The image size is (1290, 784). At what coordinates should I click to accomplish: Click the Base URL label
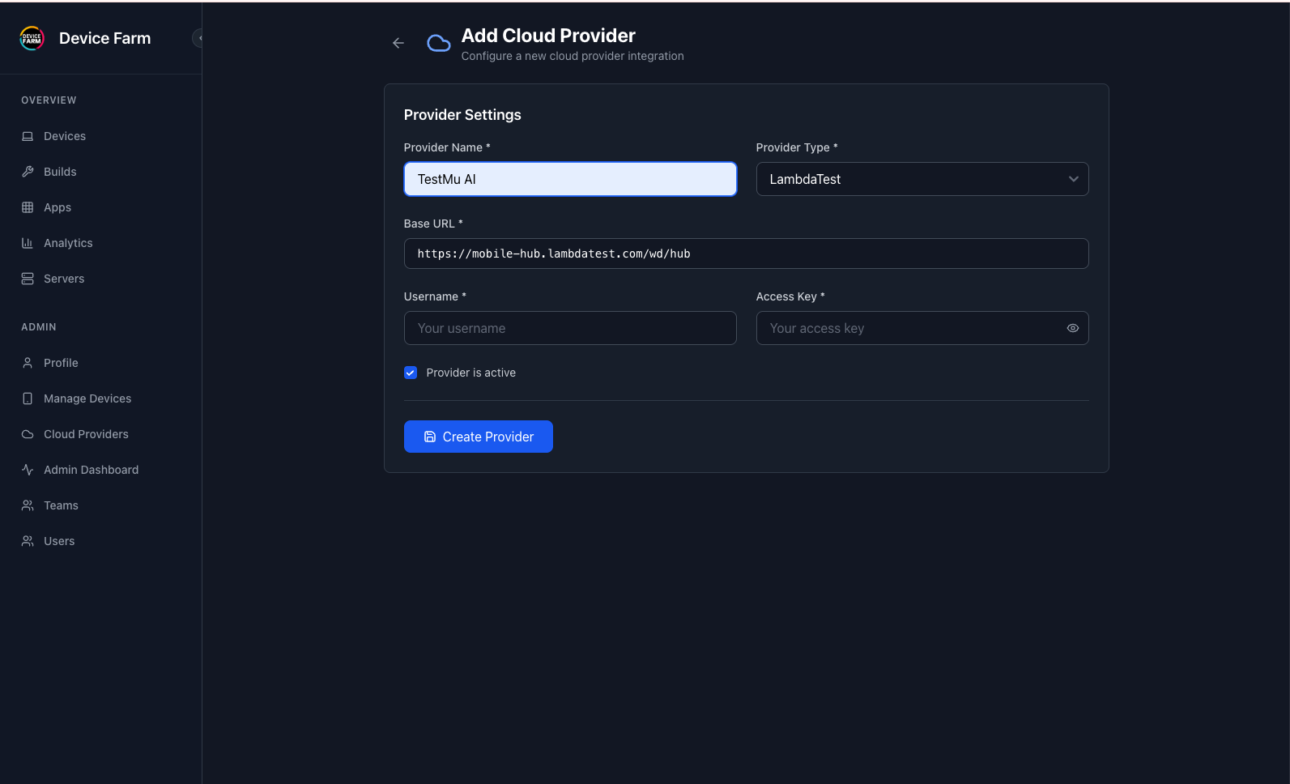(433, 224)
